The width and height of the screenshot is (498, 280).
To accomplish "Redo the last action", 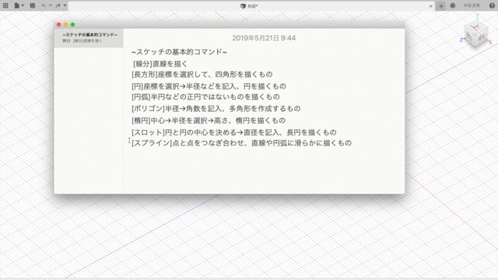I will (58, 5).
